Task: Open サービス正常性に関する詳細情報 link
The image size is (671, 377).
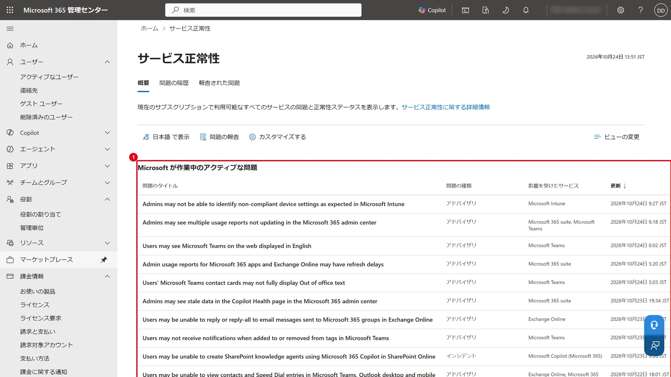Action: 446,107
